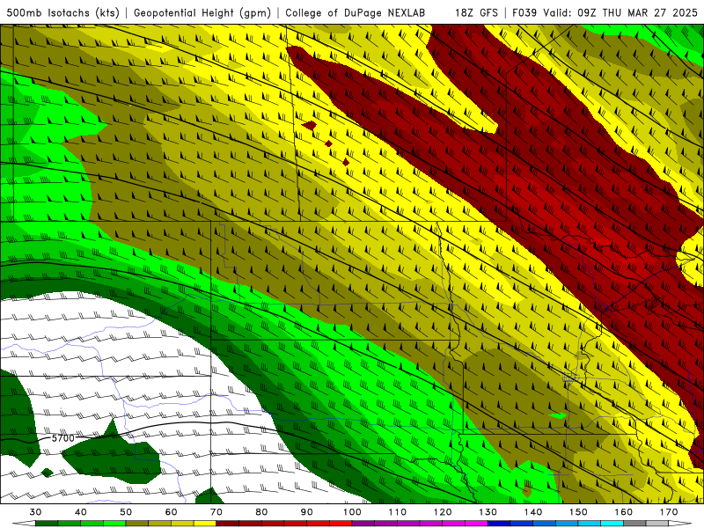
Task: Click the legend value '170'
Action: tap(669, 512)
